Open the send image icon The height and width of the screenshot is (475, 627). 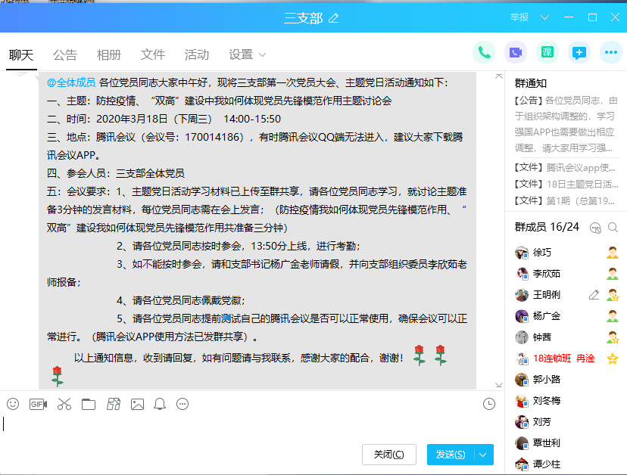coord(137,404)
